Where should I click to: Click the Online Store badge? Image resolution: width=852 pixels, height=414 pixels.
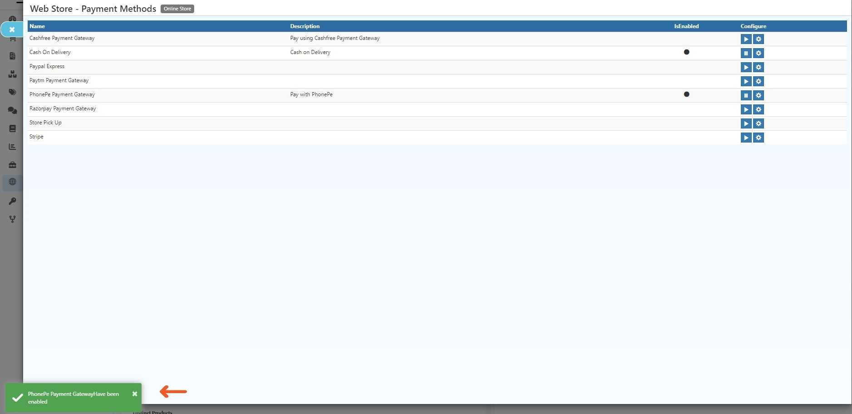point(177,9)
